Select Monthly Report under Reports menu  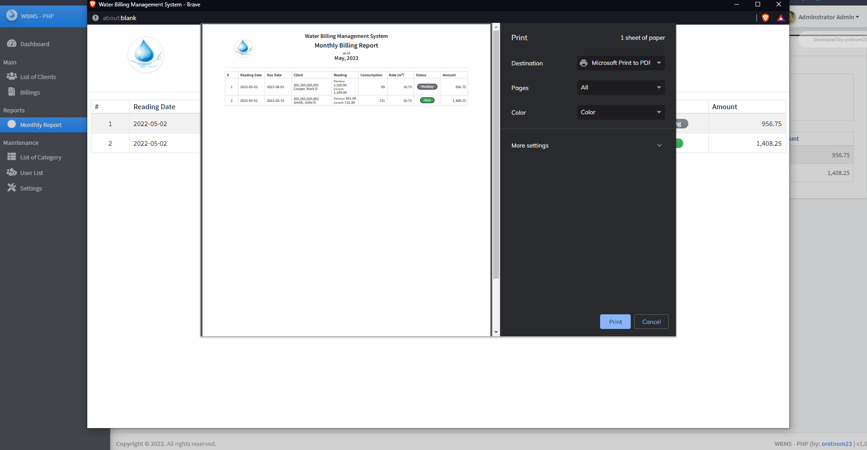[x=42, y=124]
